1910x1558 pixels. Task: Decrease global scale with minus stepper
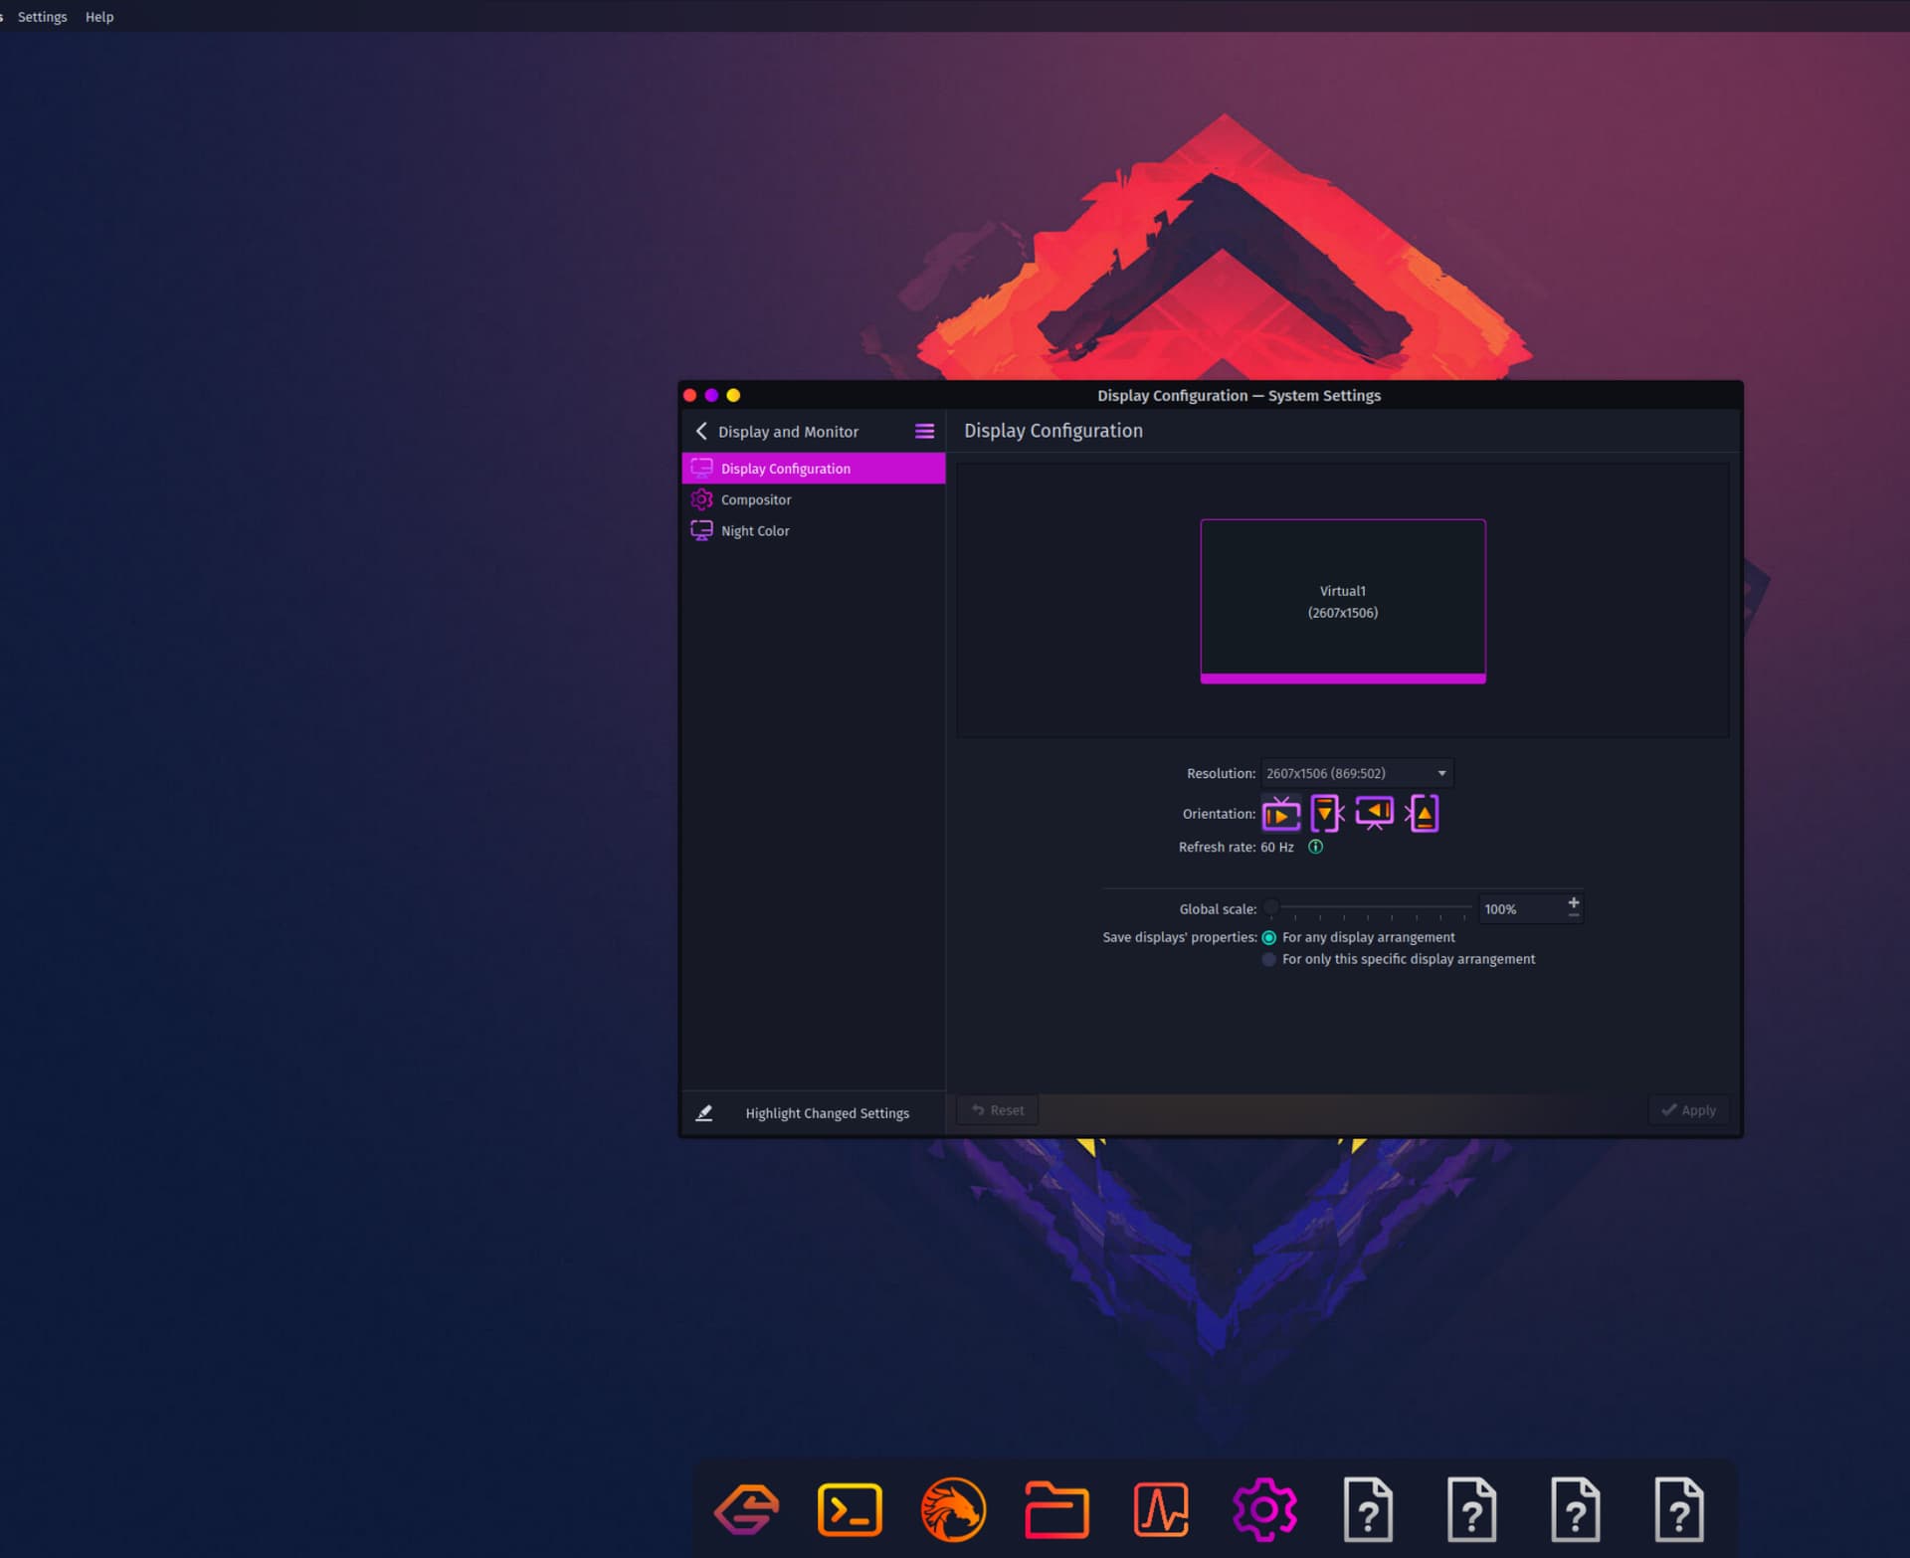1574,915
